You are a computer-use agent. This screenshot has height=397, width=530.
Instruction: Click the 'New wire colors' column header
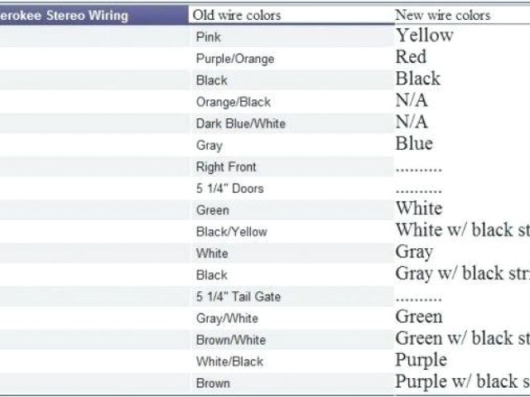[x=442, y=15]
